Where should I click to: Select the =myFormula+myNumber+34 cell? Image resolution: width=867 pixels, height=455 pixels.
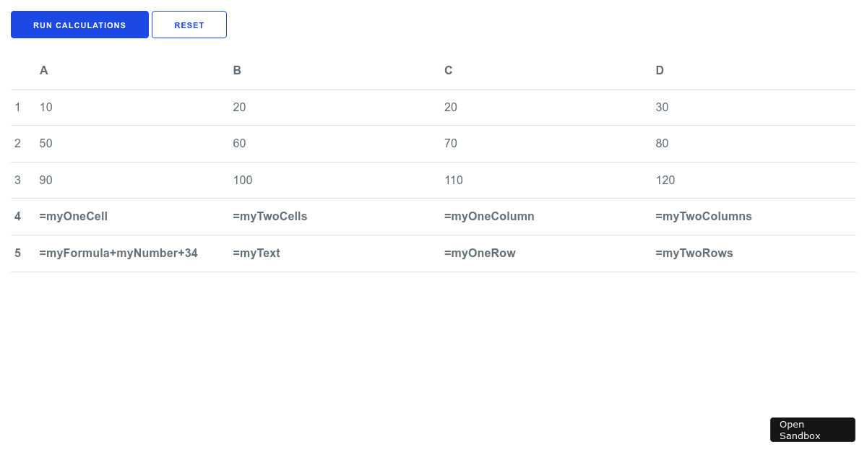[118, 253]
